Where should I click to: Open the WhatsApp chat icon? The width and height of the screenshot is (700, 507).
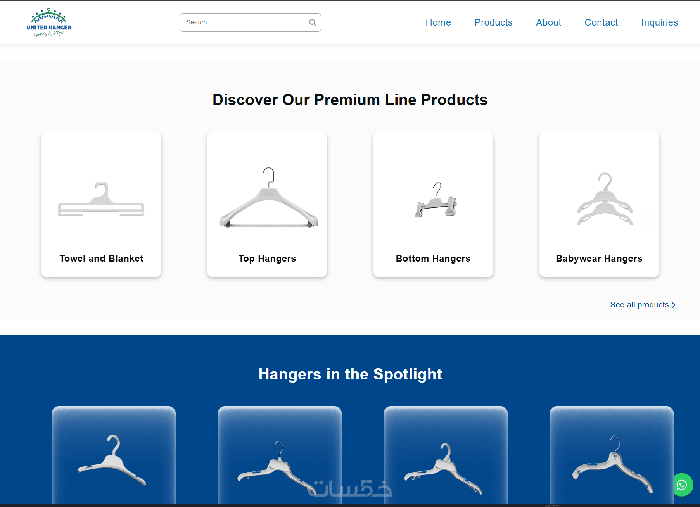coord(682,485)
